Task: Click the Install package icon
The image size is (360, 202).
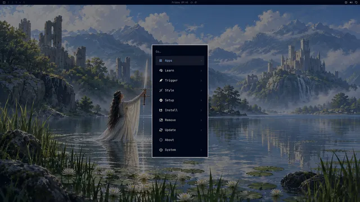Action: tap(161, 110)
